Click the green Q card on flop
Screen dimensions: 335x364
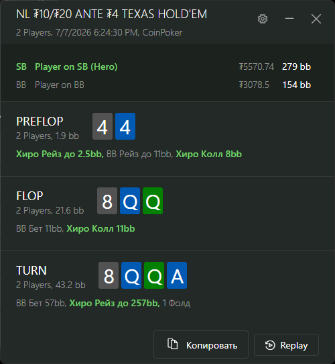coord(153,201)
